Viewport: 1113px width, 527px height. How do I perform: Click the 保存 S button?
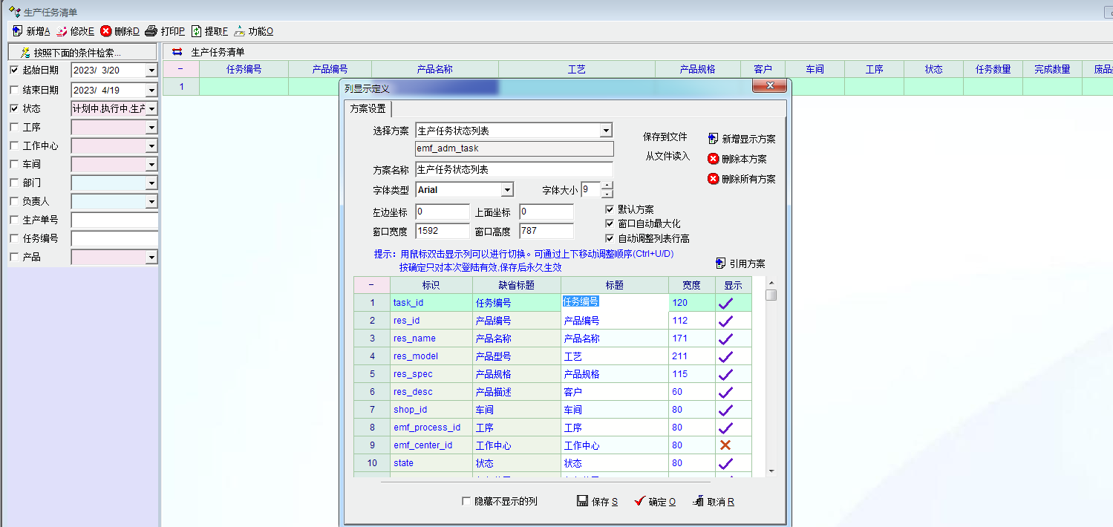click(597, 502)
